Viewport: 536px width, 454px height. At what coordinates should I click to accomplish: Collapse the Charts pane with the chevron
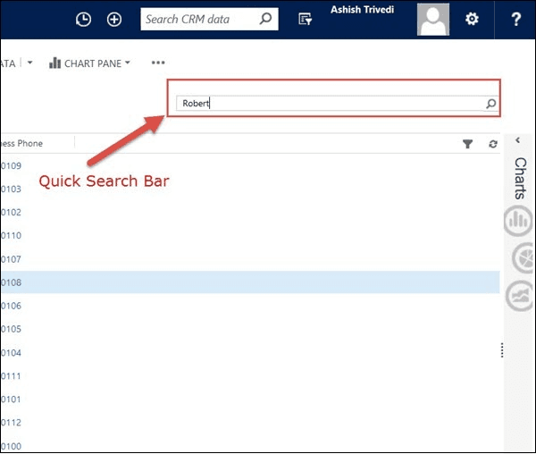518,140
